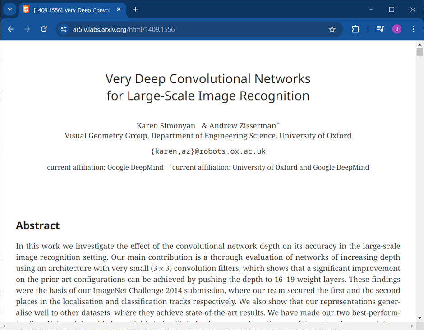Click the paper title Very Deep Convolutional Networks
This screenshot has width=424, height=330.
(208, 87)
